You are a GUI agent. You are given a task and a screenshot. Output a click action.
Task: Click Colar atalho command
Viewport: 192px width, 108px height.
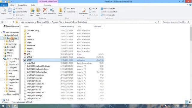point(19,15)
